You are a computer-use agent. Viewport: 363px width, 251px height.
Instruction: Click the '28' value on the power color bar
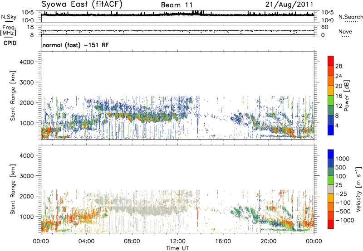point(338,66)
